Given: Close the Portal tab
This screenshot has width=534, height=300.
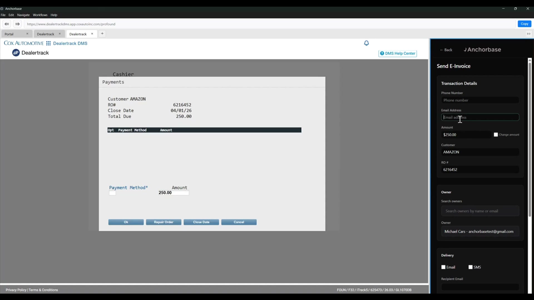Looking at the screenshot, I should pos(27,34).
